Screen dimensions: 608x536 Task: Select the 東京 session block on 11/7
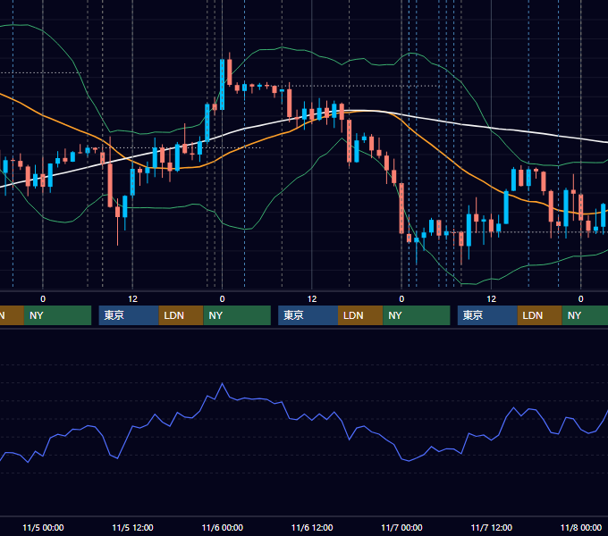coord(487,315)
